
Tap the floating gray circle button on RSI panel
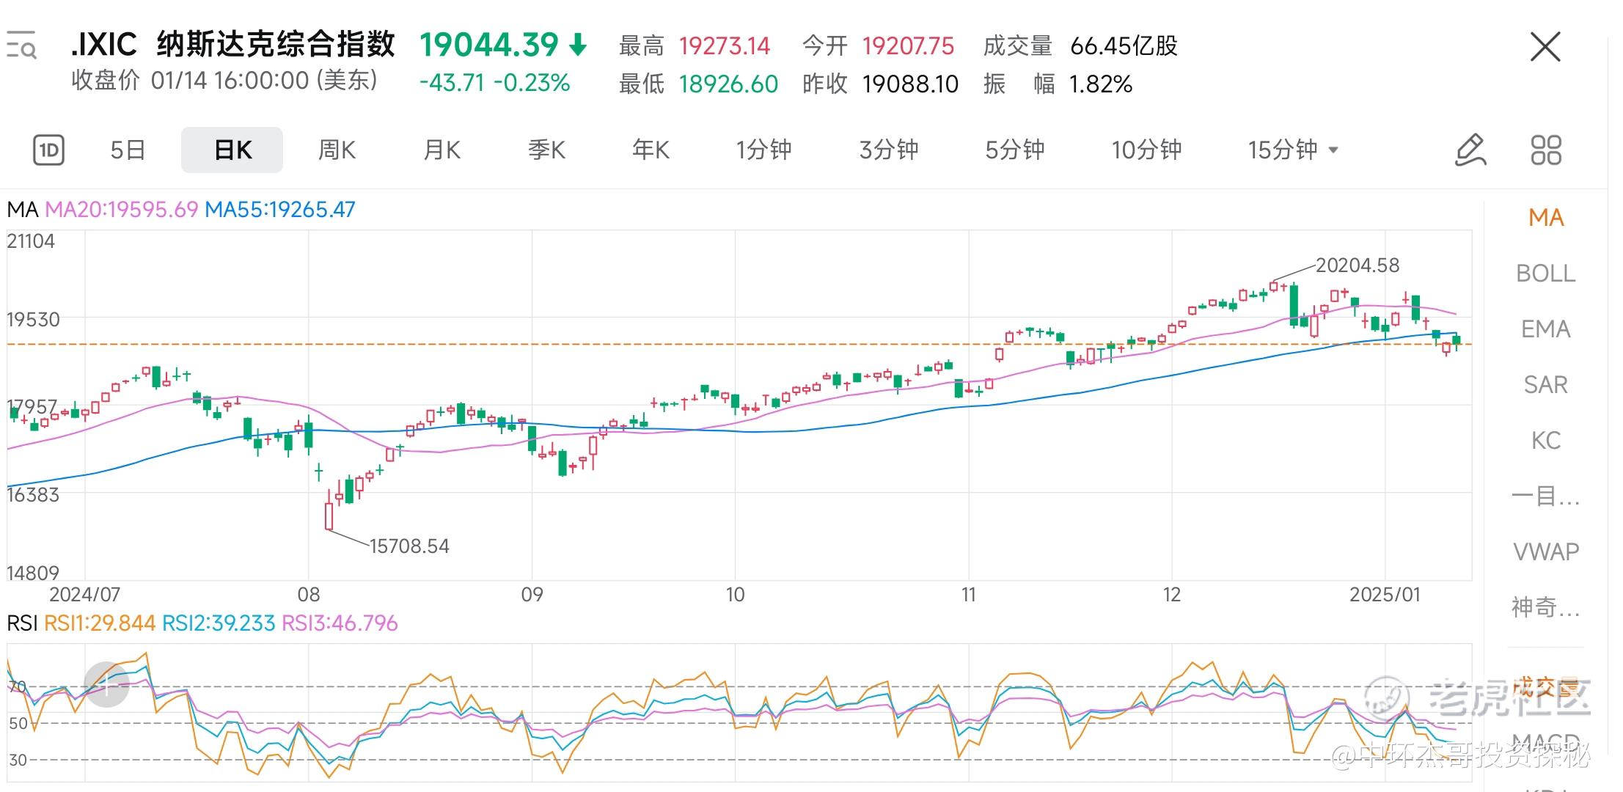click(106, 685)
